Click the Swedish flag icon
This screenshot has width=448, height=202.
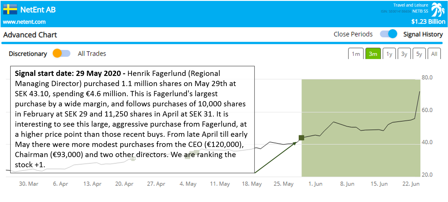click(10, 10)
